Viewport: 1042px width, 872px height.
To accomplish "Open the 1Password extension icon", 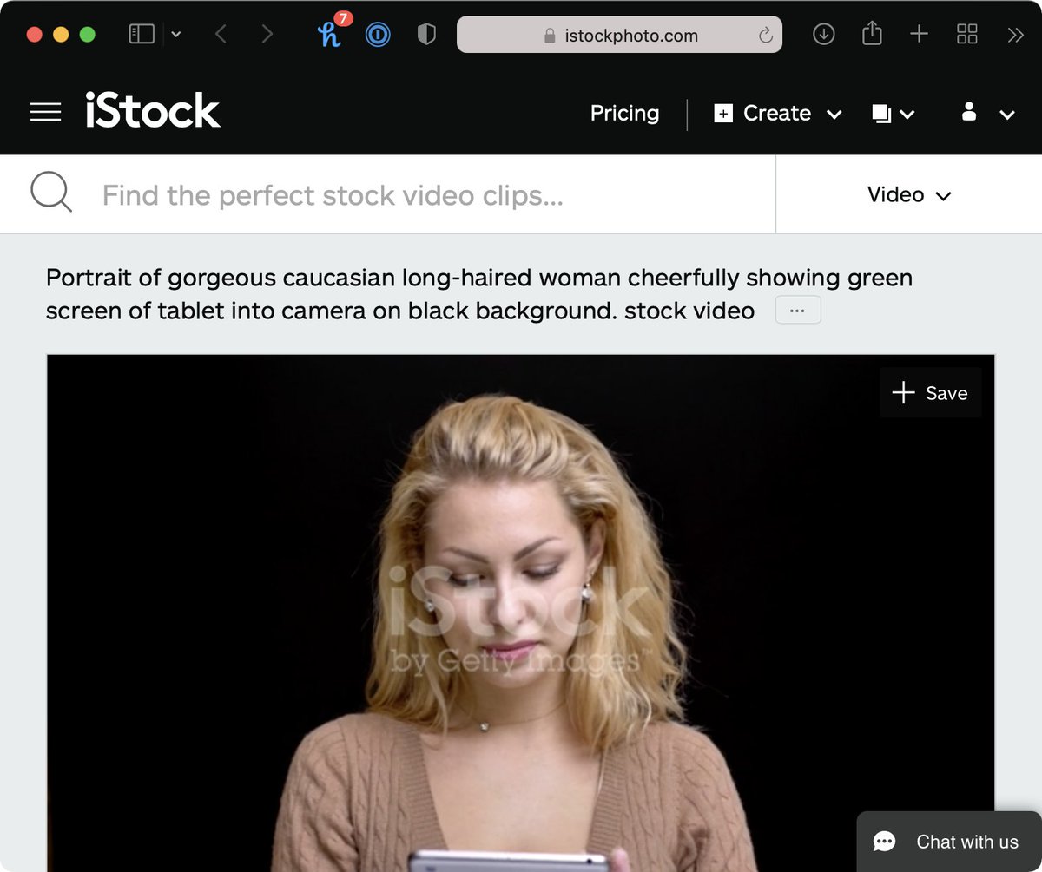I will click(378, 35).
